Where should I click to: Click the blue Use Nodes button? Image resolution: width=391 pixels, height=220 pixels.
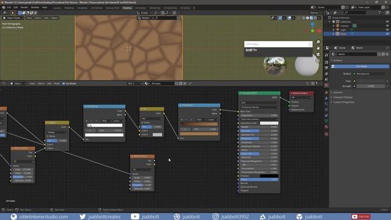click(360, 67)
